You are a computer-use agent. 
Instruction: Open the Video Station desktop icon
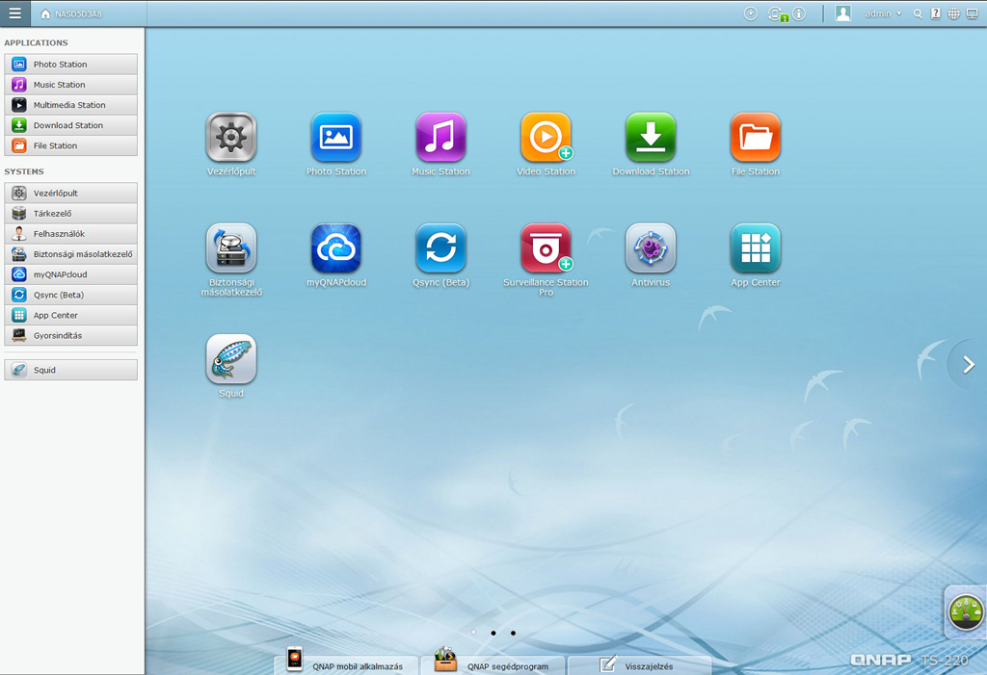point(546,137)
